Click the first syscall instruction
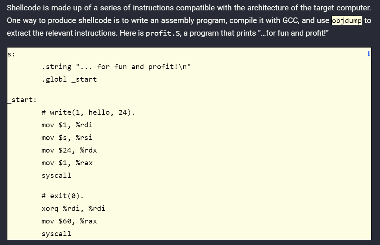The width and height of the screenshot is (380, 245). [x=56, y=176]
